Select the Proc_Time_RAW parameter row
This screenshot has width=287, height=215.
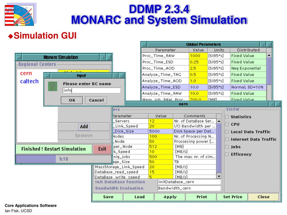204,56
